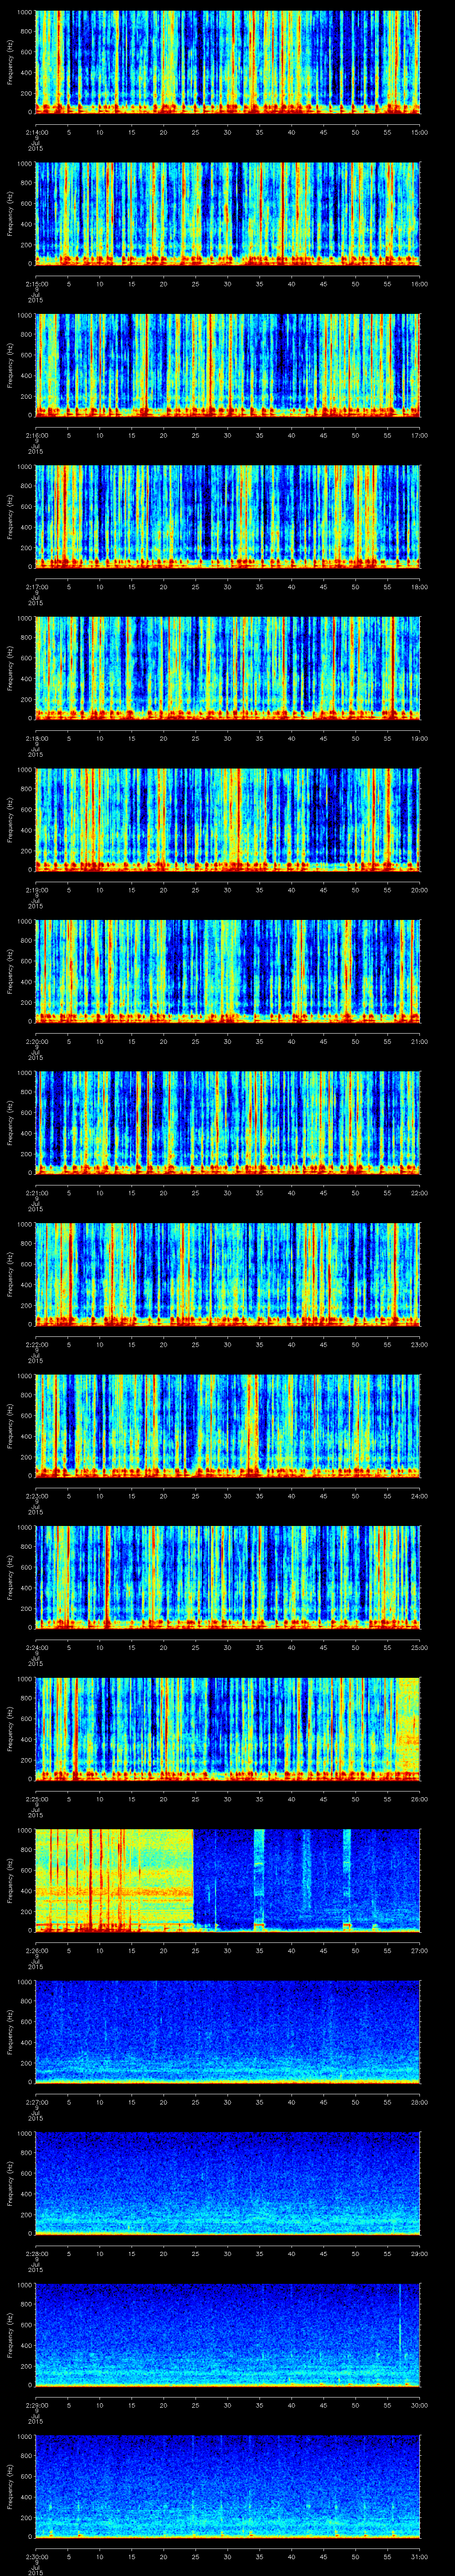
Task: Click the "2:14:00" start time label
Action: (x=36, y=132)
